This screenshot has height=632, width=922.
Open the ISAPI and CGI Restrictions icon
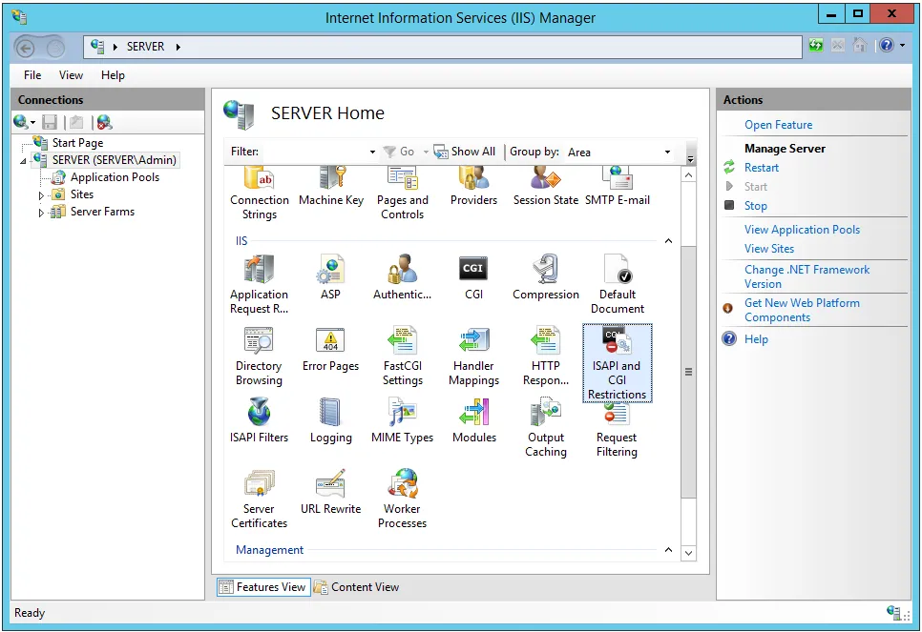tap(617, 362)
